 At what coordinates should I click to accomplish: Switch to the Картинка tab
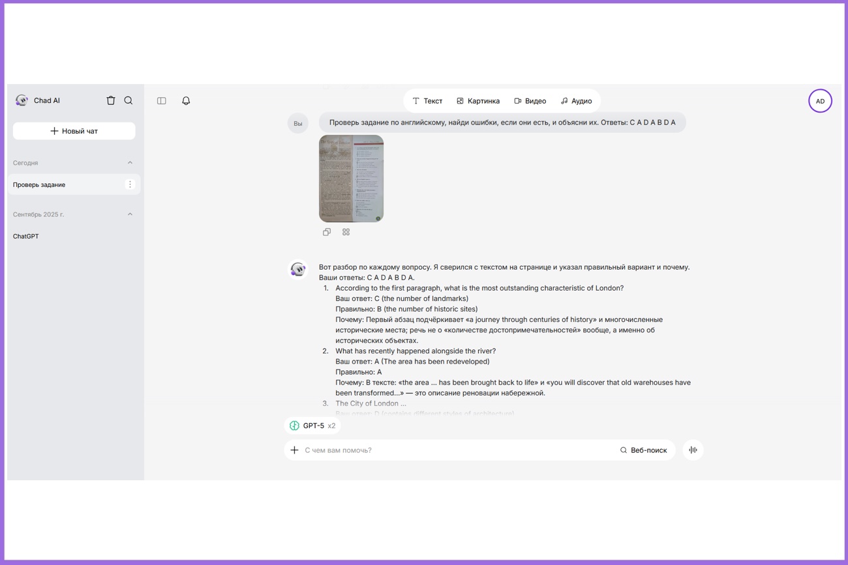478,101
